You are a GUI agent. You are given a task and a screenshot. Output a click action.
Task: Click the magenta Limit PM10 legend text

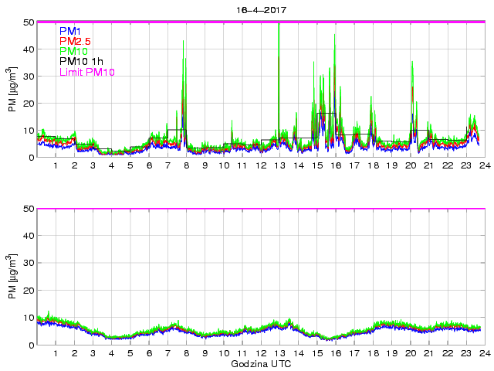point(86,72)
